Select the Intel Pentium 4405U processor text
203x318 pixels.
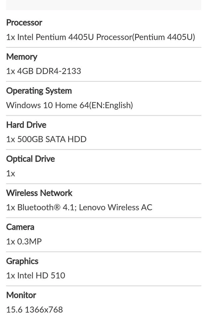click(101, 37)
